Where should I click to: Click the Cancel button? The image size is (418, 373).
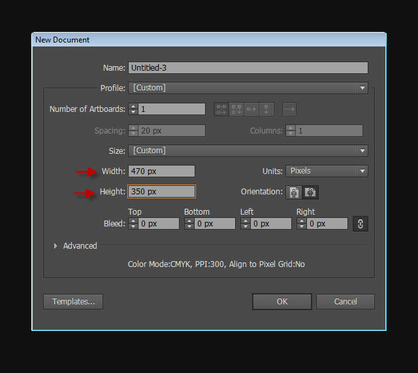click(x=346, y=302)
